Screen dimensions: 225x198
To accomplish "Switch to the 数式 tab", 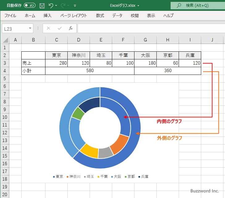I will (x=100, y=15).
